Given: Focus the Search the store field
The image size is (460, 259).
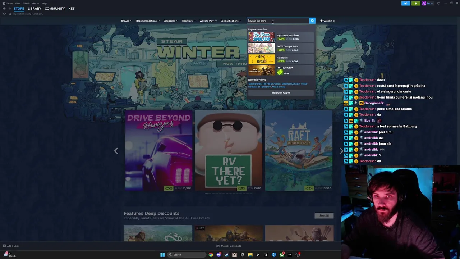Looking at the screenshot, I should click(278, 21).
